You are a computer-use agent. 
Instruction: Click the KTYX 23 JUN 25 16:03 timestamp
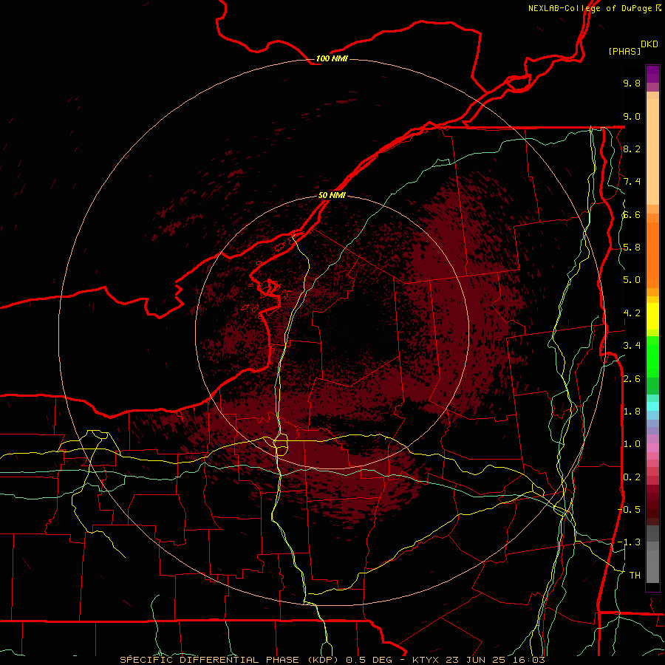pyautogui.click(x=478, y=660)
